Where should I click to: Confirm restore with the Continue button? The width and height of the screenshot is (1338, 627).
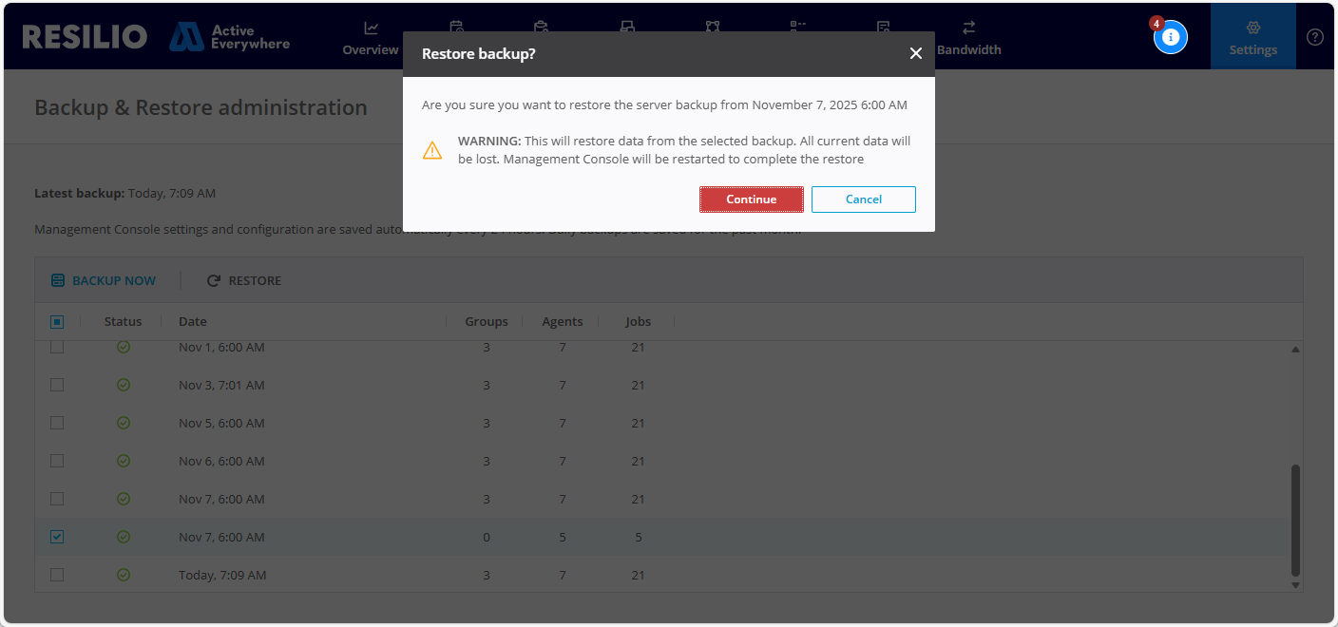point(751,199)
